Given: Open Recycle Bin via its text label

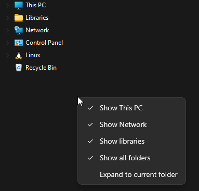Looking at the screenshot, I should [x=41, y=68].
